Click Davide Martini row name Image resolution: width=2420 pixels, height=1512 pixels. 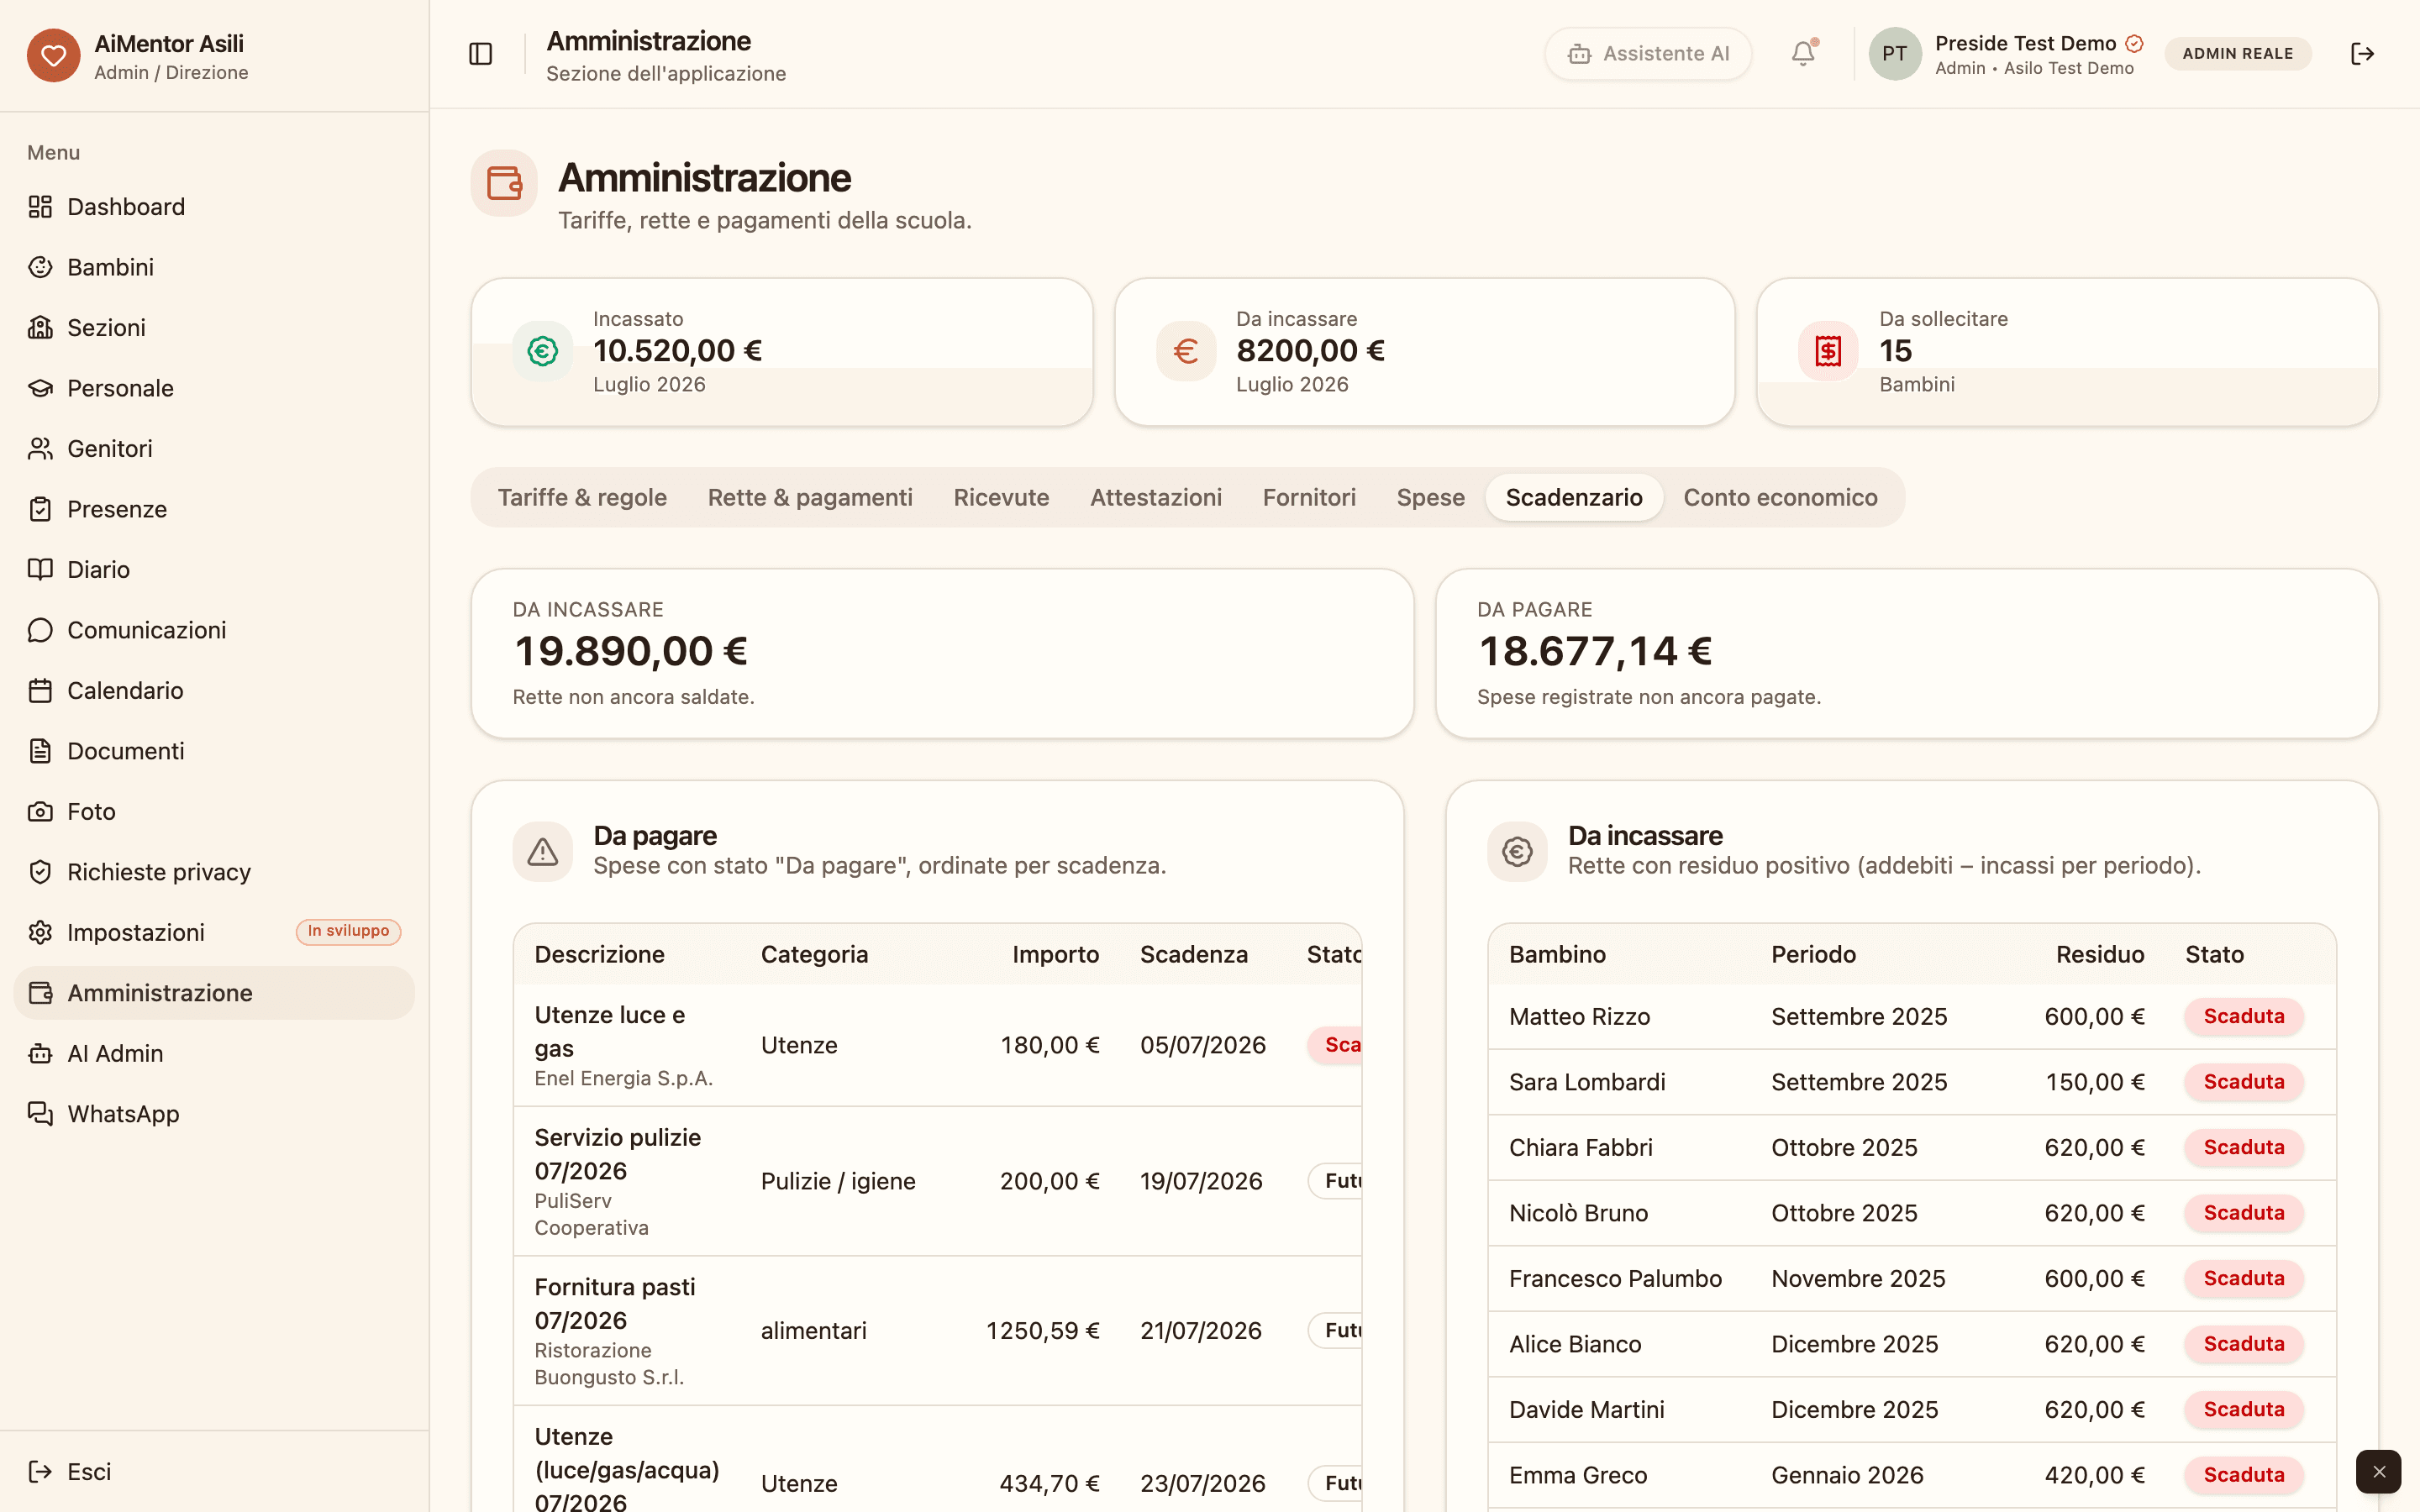pos(1587,1410)
